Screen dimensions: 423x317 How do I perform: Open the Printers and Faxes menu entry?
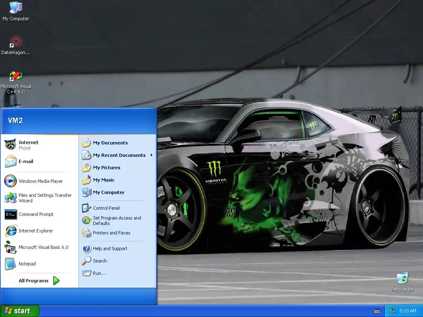(117, 233)
